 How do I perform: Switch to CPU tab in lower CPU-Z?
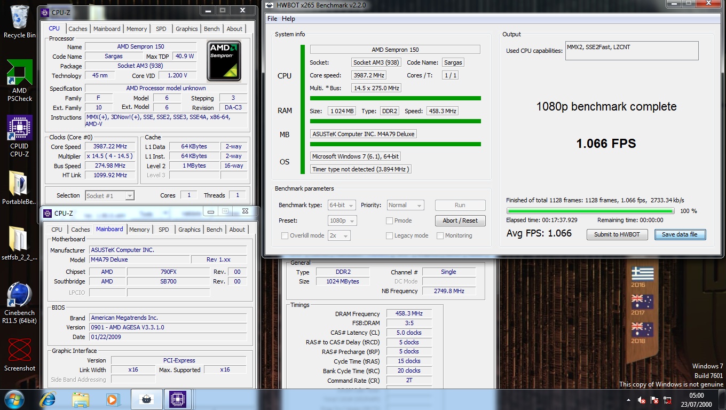pyautogui.click(x=57, y=230)
